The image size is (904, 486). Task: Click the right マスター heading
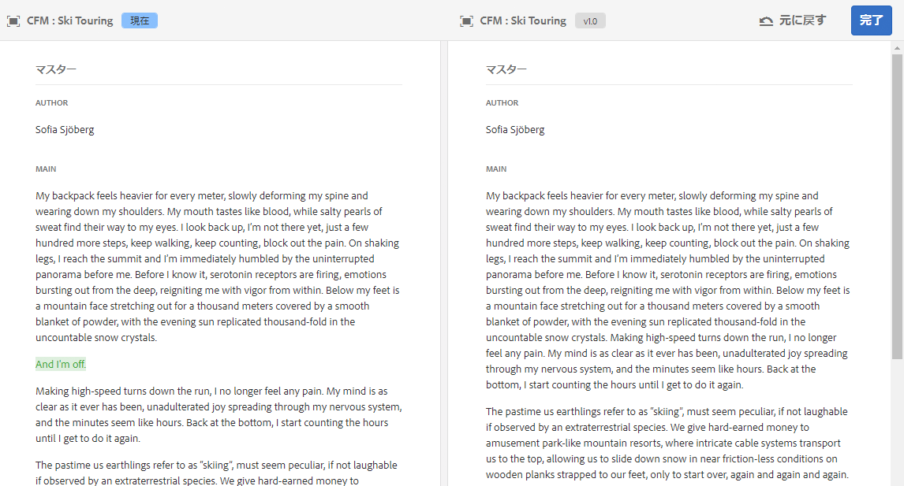pos(506,69)
